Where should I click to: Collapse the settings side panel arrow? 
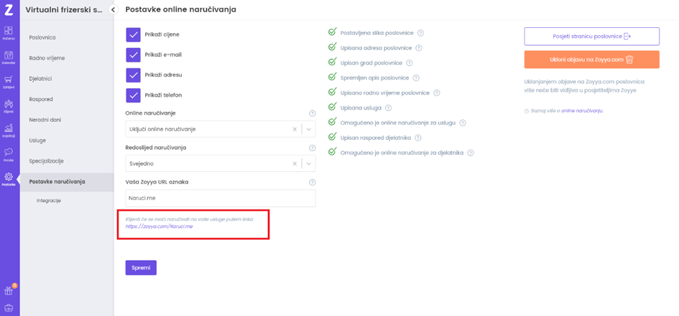[x=114, y=9]
